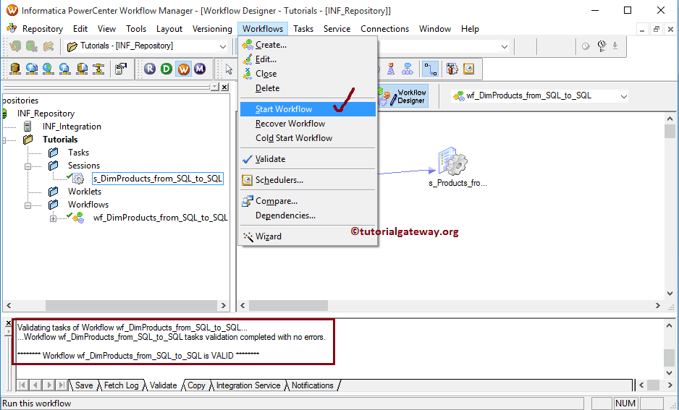
Task: Close the output panel with small X
Action: [x=8, y=323]
